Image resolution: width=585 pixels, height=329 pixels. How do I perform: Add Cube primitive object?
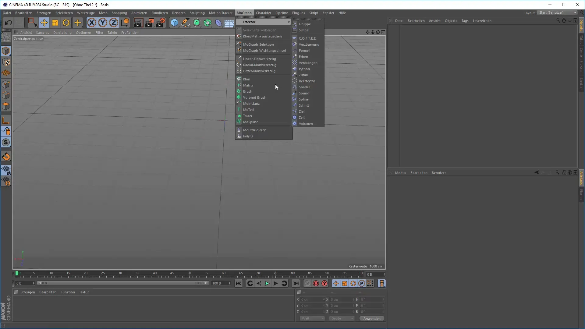[174, 23]
